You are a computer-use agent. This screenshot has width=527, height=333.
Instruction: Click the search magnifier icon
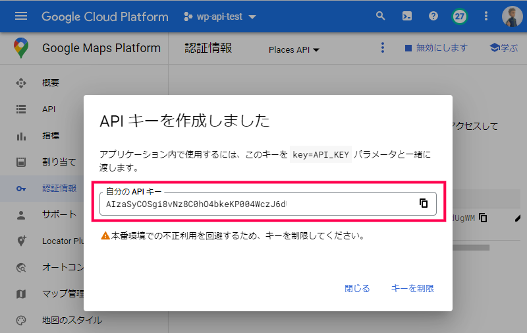380,16
